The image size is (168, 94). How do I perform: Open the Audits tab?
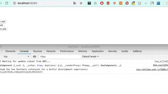(x=125, y=51)
